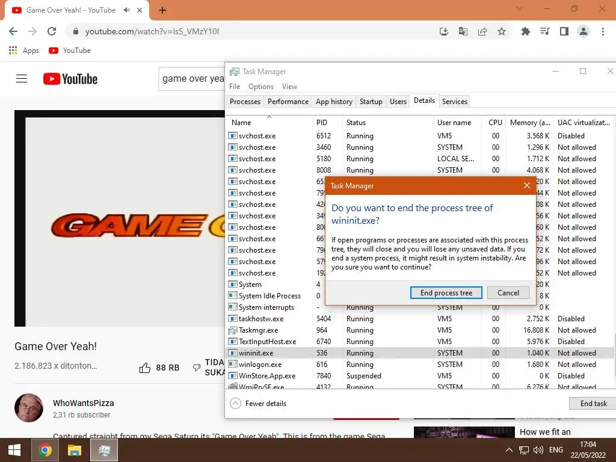Click Task Manager taskbar icon
Viewport: 616px width, 462px height.
click(x=104, y=450)
